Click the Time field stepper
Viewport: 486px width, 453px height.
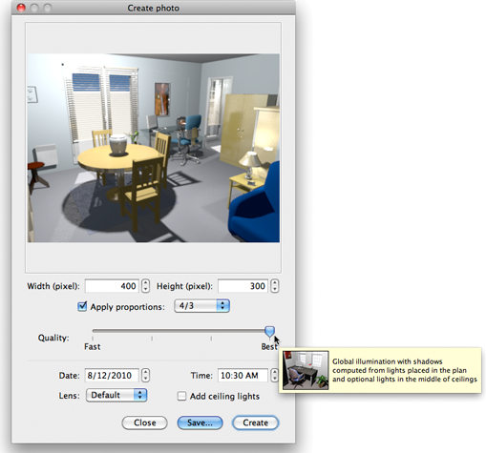[274, 376]
